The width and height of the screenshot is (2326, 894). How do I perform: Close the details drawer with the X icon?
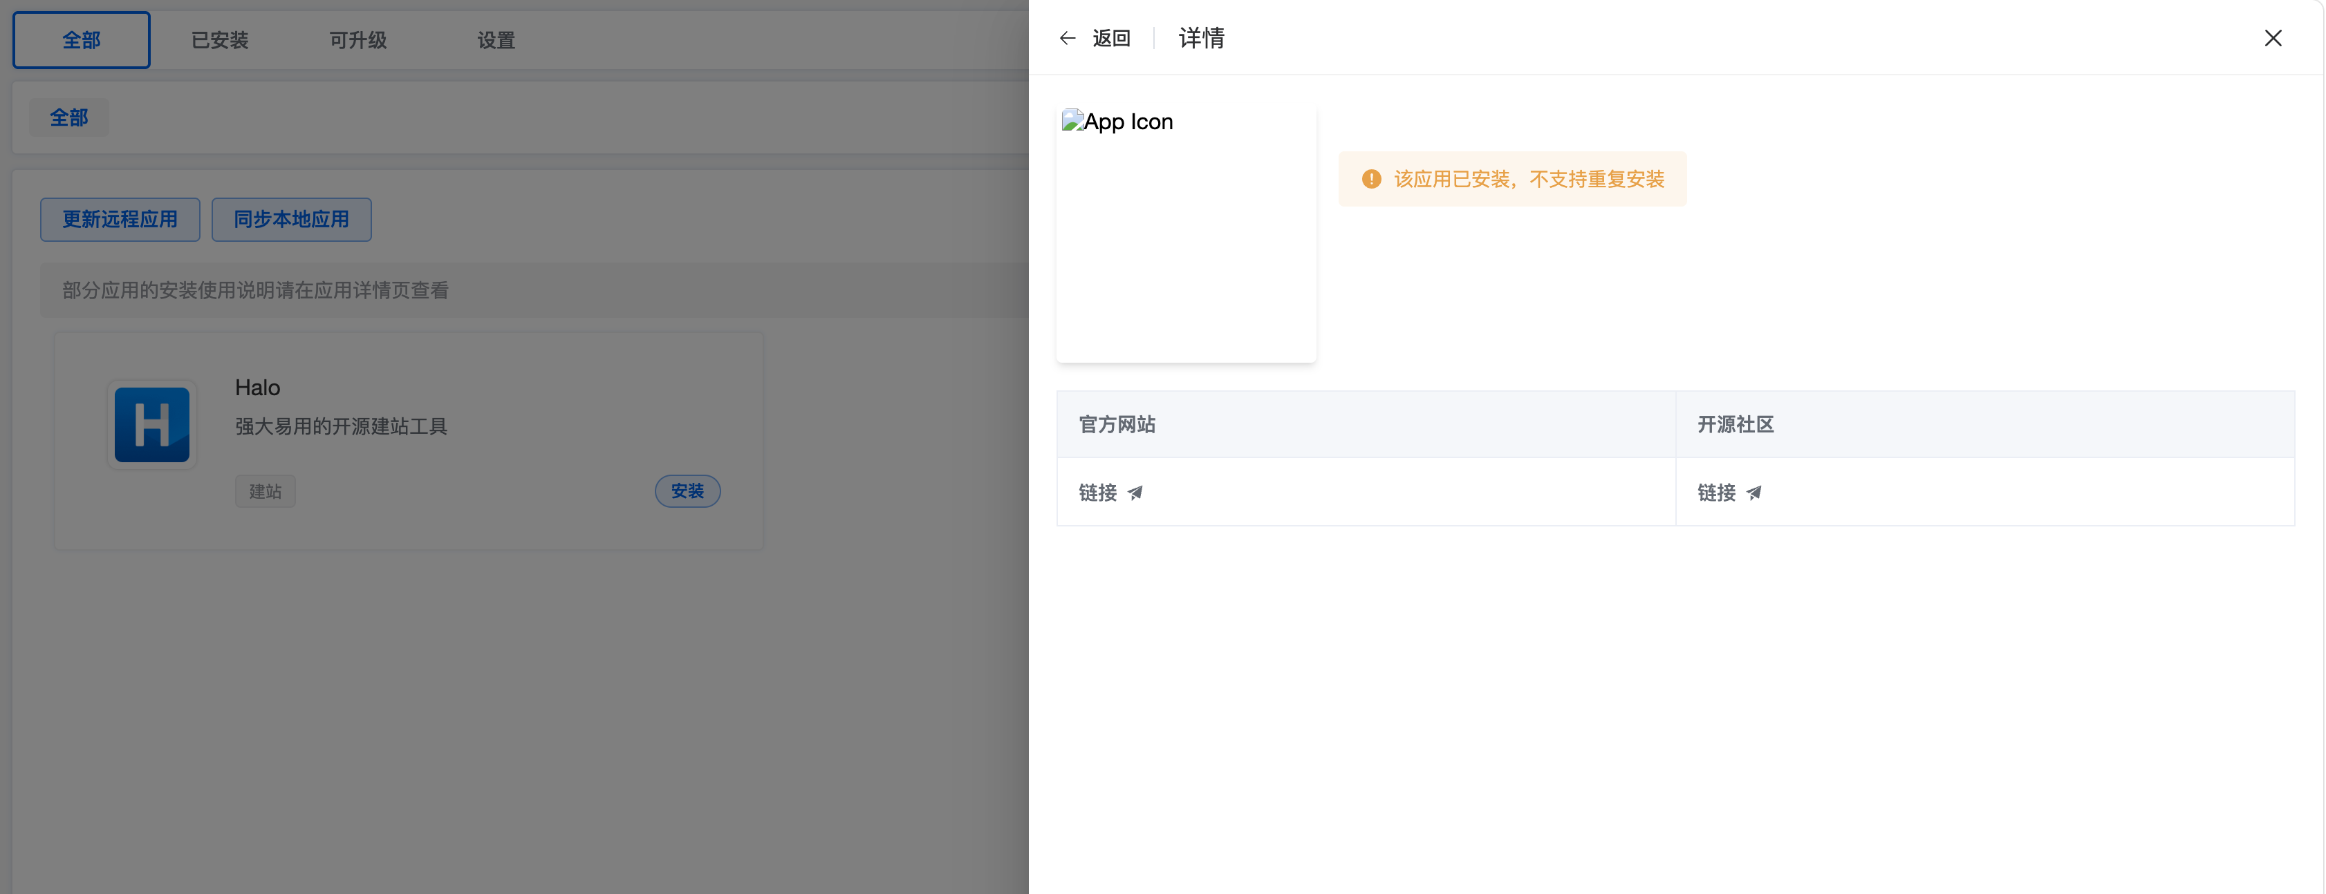click(2273, 38)
